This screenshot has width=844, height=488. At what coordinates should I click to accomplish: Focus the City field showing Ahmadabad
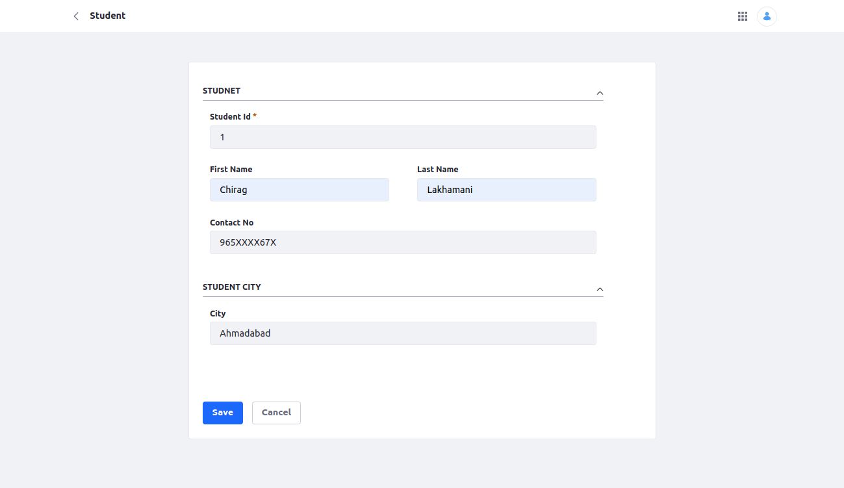(x=403, y=333)
